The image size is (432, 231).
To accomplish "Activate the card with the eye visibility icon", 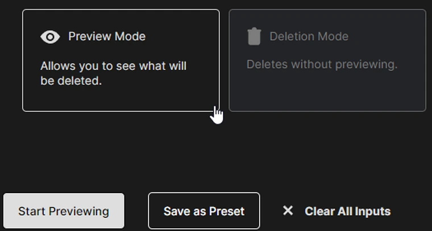I will pos(121,61).
